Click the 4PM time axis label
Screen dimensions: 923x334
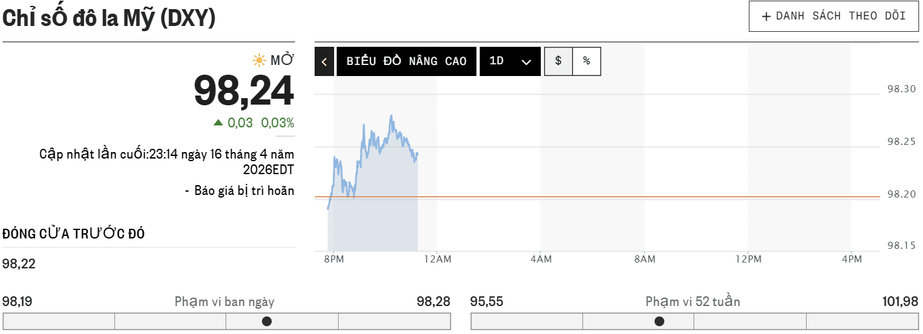[x=851, y=259]
